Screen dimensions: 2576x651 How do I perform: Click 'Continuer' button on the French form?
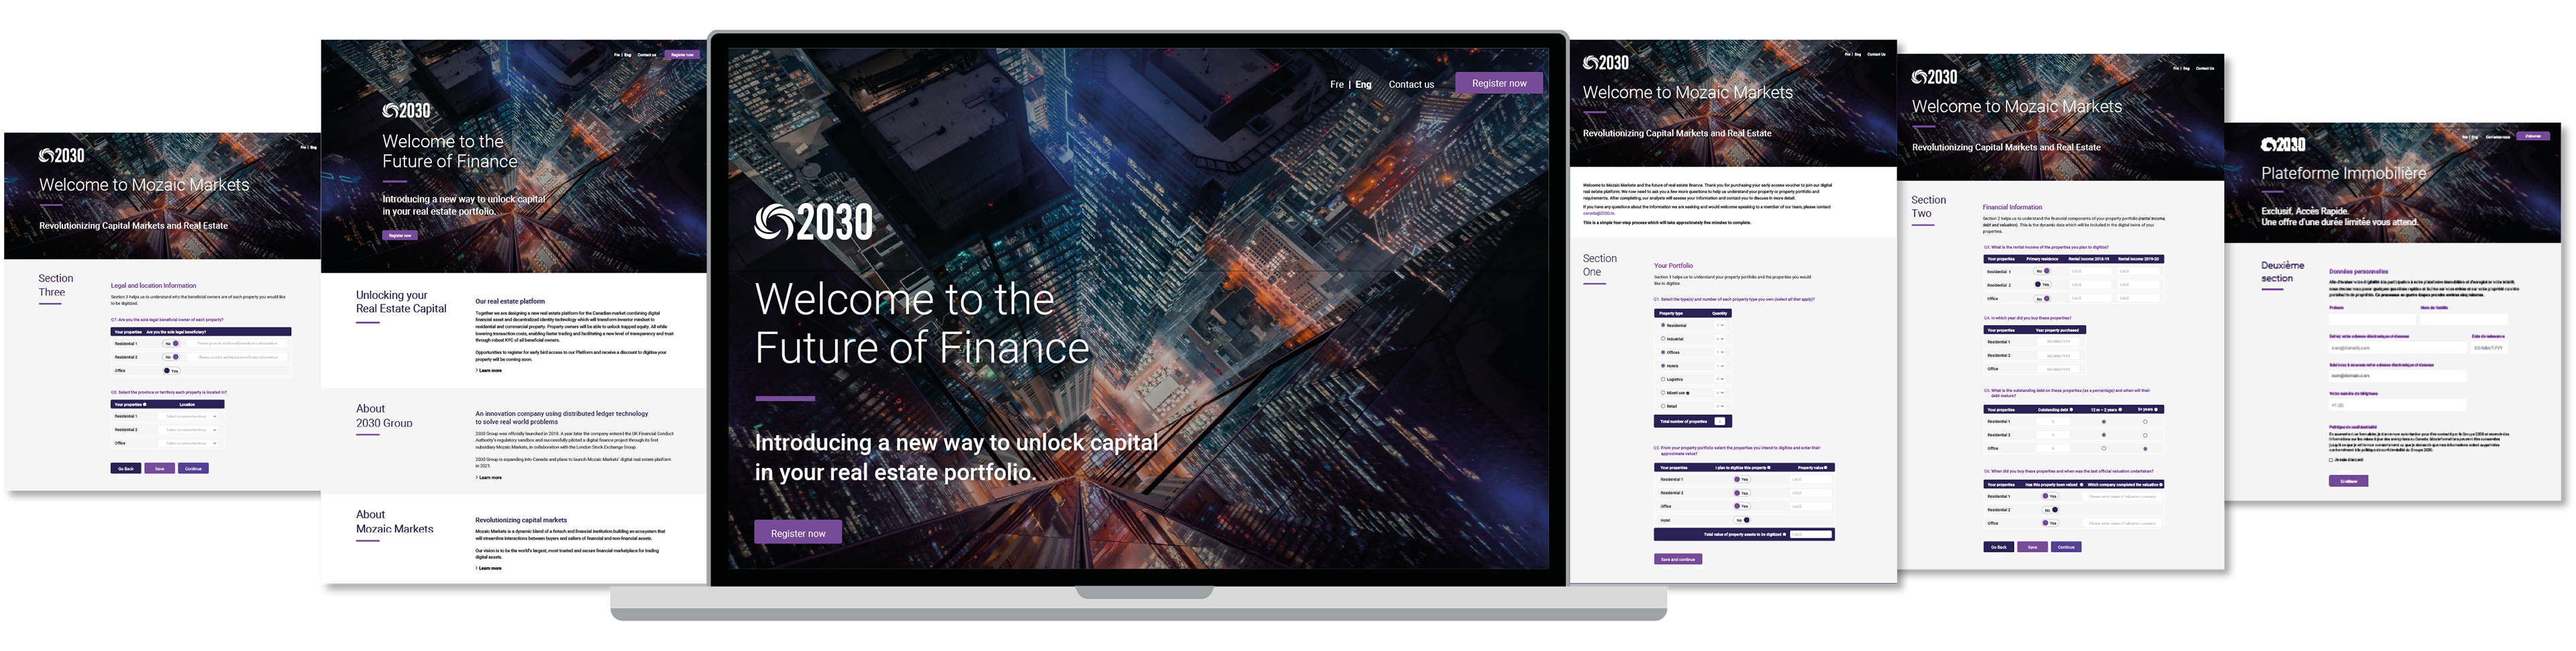click(2349, 481)
